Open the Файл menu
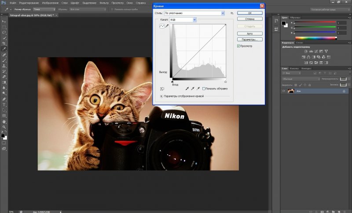The width and height of the screenshot is (352, 213). click(13, 3)
